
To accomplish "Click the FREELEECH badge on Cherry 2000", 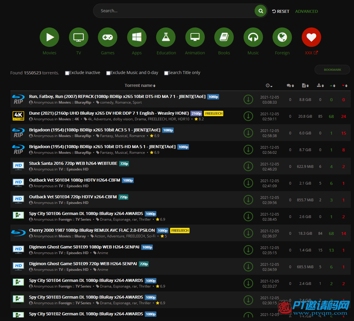I will point(180,231).
